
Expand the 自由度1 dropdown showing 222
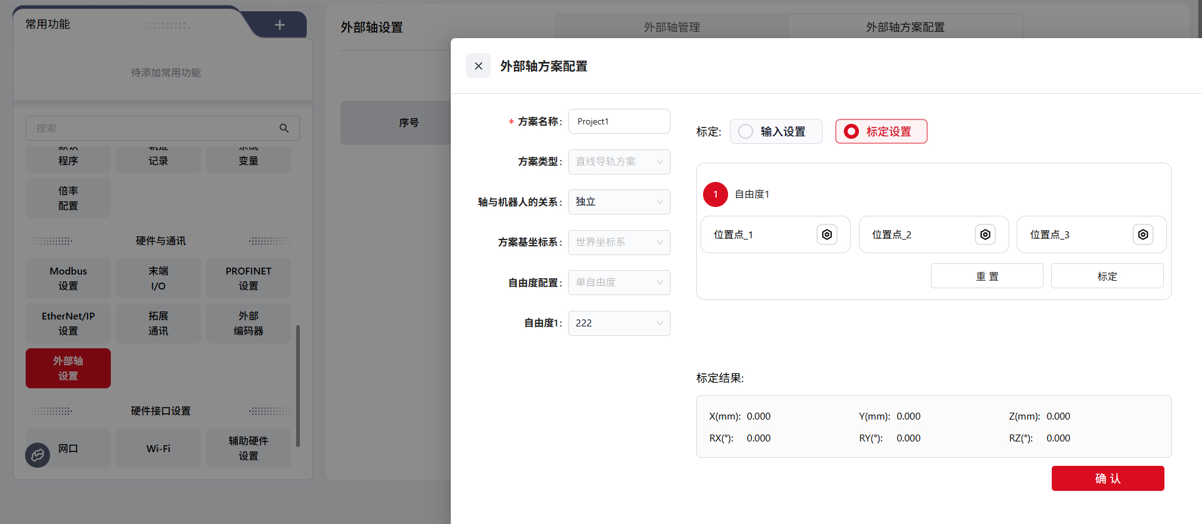[x=619, y=323]
